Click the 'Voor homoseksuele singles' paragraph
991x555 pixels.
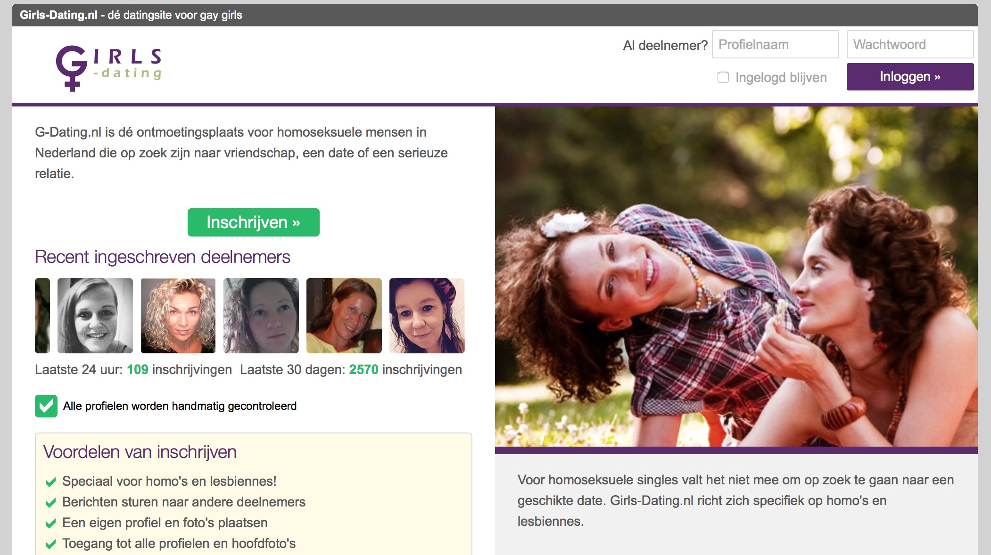pyautogui.click(x=735, y=500)
